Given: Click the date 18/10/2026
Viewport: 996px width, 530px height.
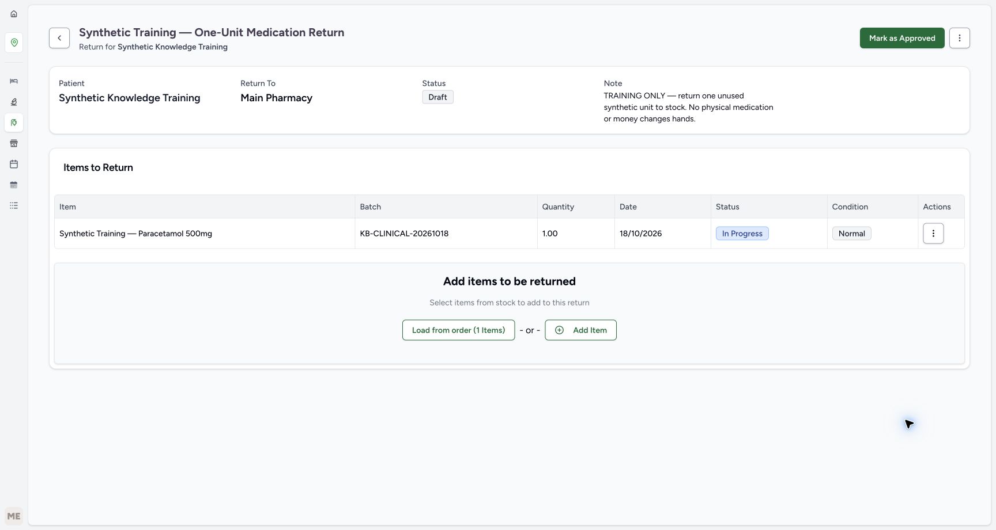Looking at the screenshot, I should [640, 234].
